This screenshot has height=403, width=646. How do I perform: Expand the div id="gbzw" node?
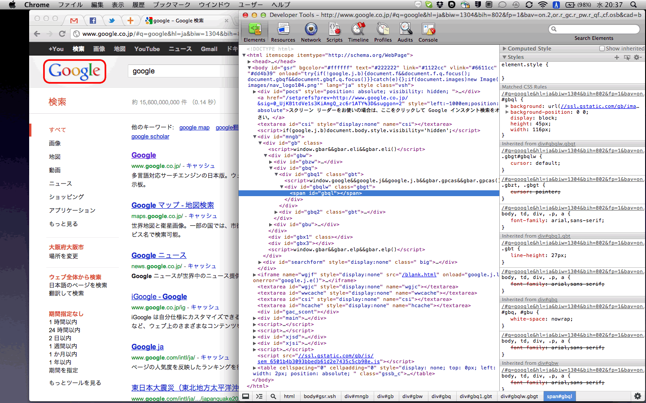(x=271, y=162)
